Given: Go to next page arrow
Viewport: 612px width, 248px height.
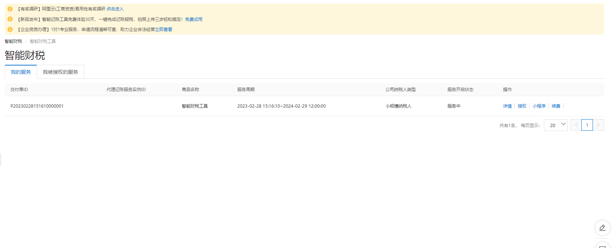Looking at the screenshot, I should tap(598, 125).
